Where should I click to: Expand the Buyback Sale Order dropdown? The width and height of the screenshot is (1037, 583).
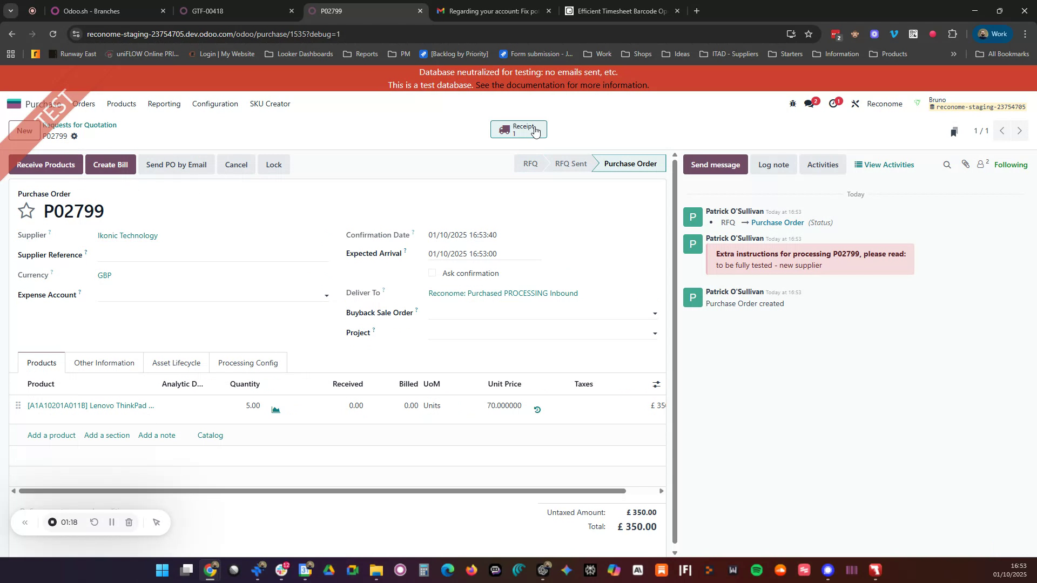655,313
